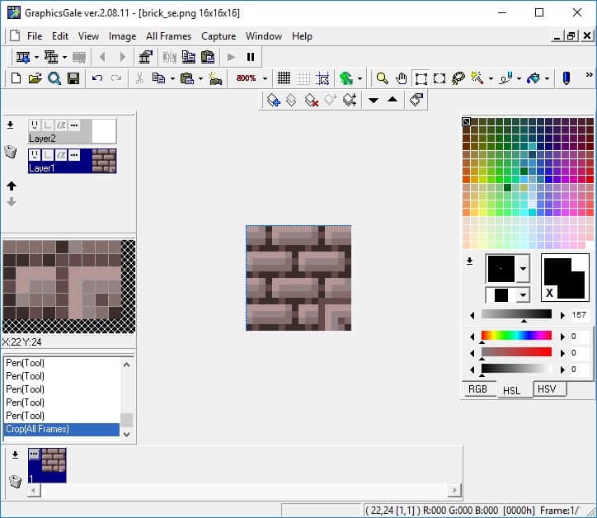
Task: Expand the Magic wand options dropdown
Action: [491, 79]
